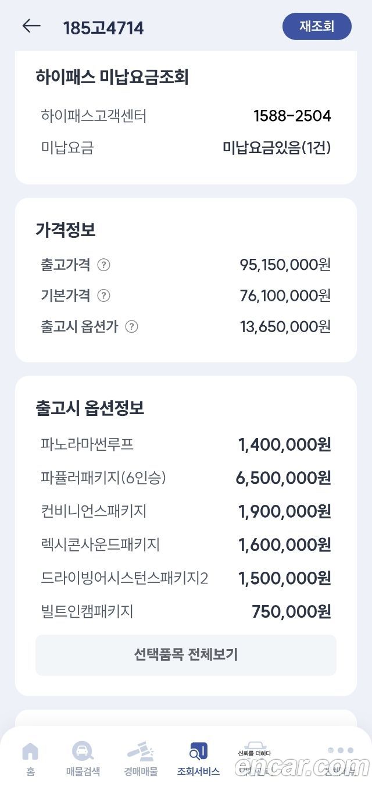
Task: Open the more menu dots icon
Action: pyautogui.click(x=340, y=750)
